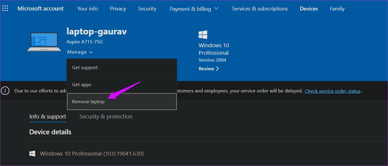The height and width of the screenshot is (166, 388).
Task: Open the Security section
Action: point(147,9)
